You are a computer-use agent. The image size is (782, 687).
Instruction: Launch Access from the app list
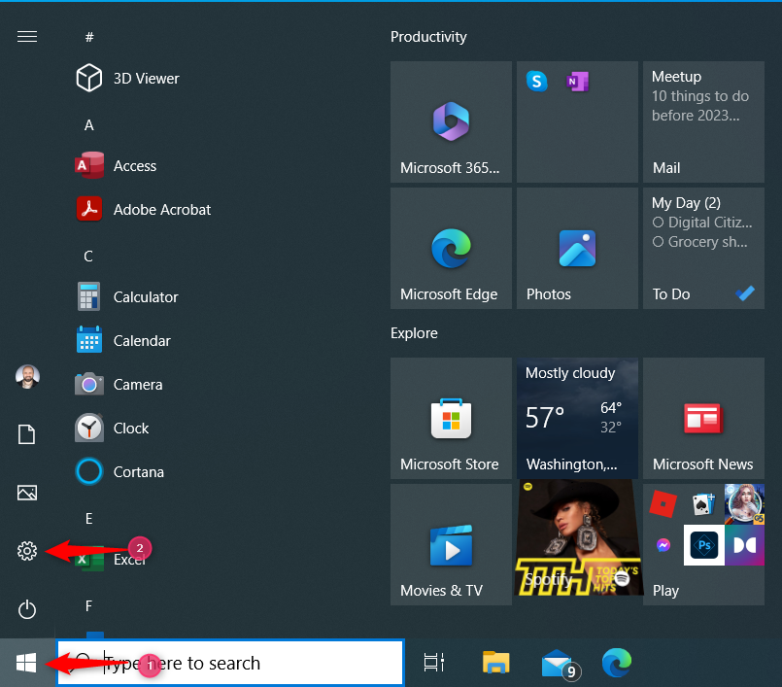(x=116, y=165)
